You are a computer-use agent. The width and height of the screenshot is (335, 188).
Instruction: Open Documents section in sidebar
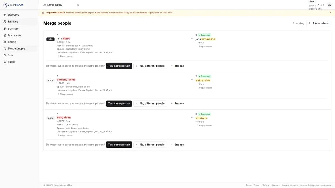[x=19, y=35]
